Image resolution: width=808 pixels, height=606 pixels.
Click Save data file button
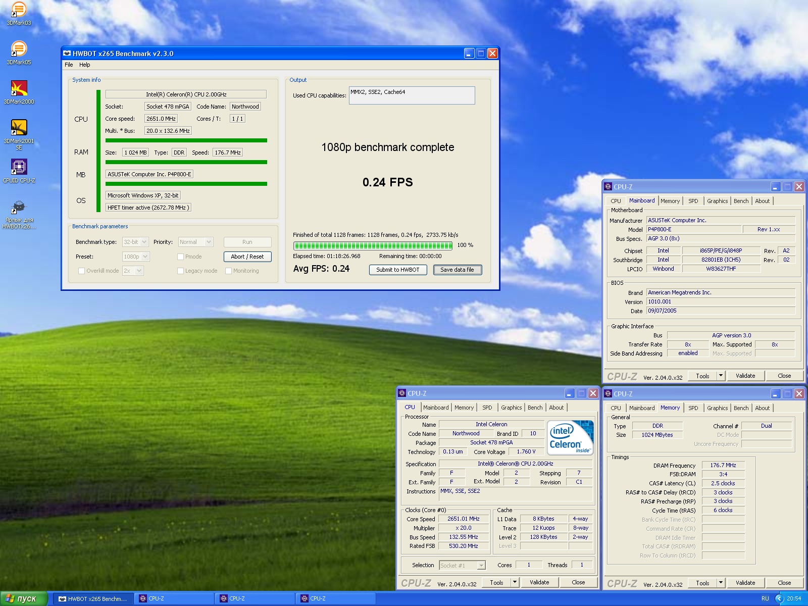click(x=457, y=270)
